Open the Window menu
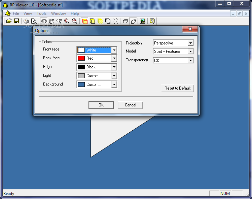Viewport: 252px width, 199px height. (x=59, y=13)
